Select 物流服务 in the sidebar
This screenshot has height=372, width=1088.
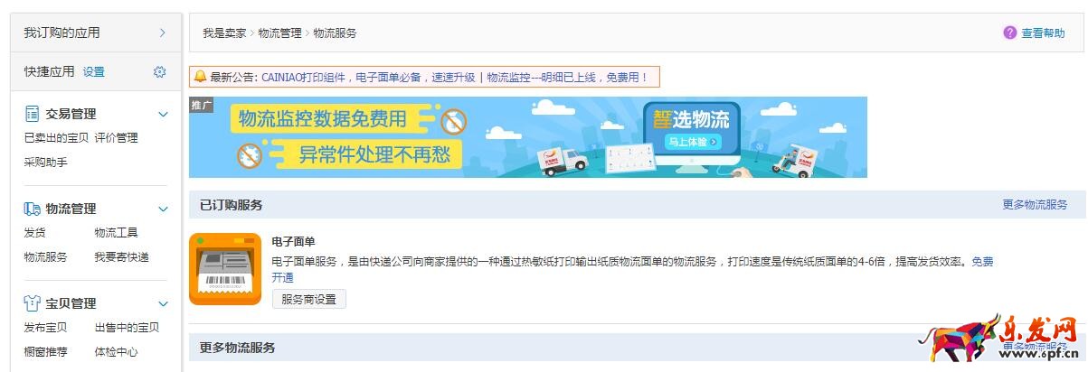tap(45, 257)
